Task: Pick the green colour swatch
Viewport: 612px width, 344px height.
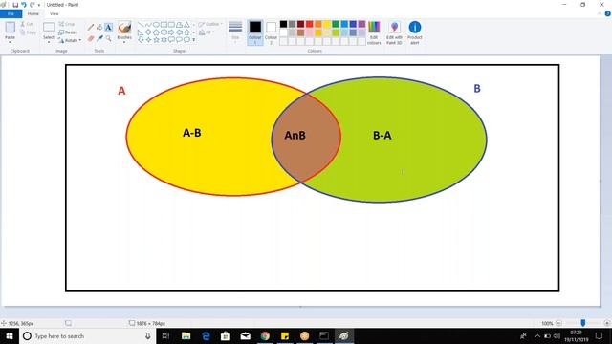Action: [x=336, y=24]
